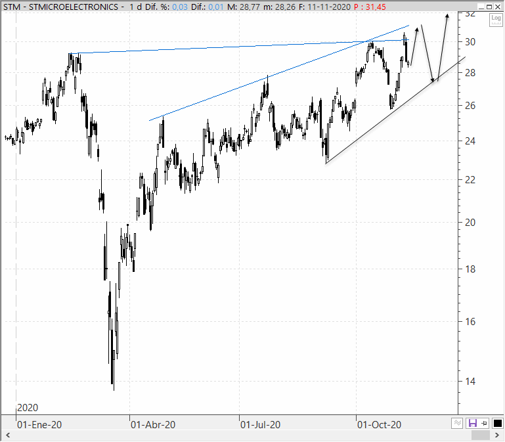Image resolution: width=505 pixels, height=442 pixels.
Task: Click the 30 price axis label
Action: click(470, 42)
